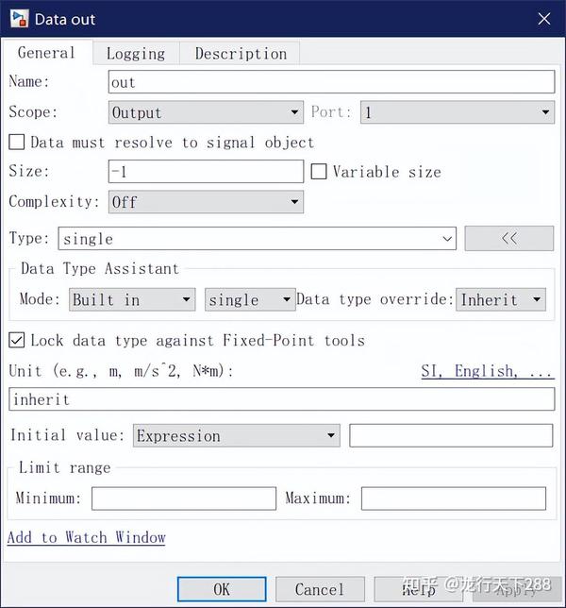Open the Scope dropdown
This screenshot has height=608, width=566.
point(206,112)
